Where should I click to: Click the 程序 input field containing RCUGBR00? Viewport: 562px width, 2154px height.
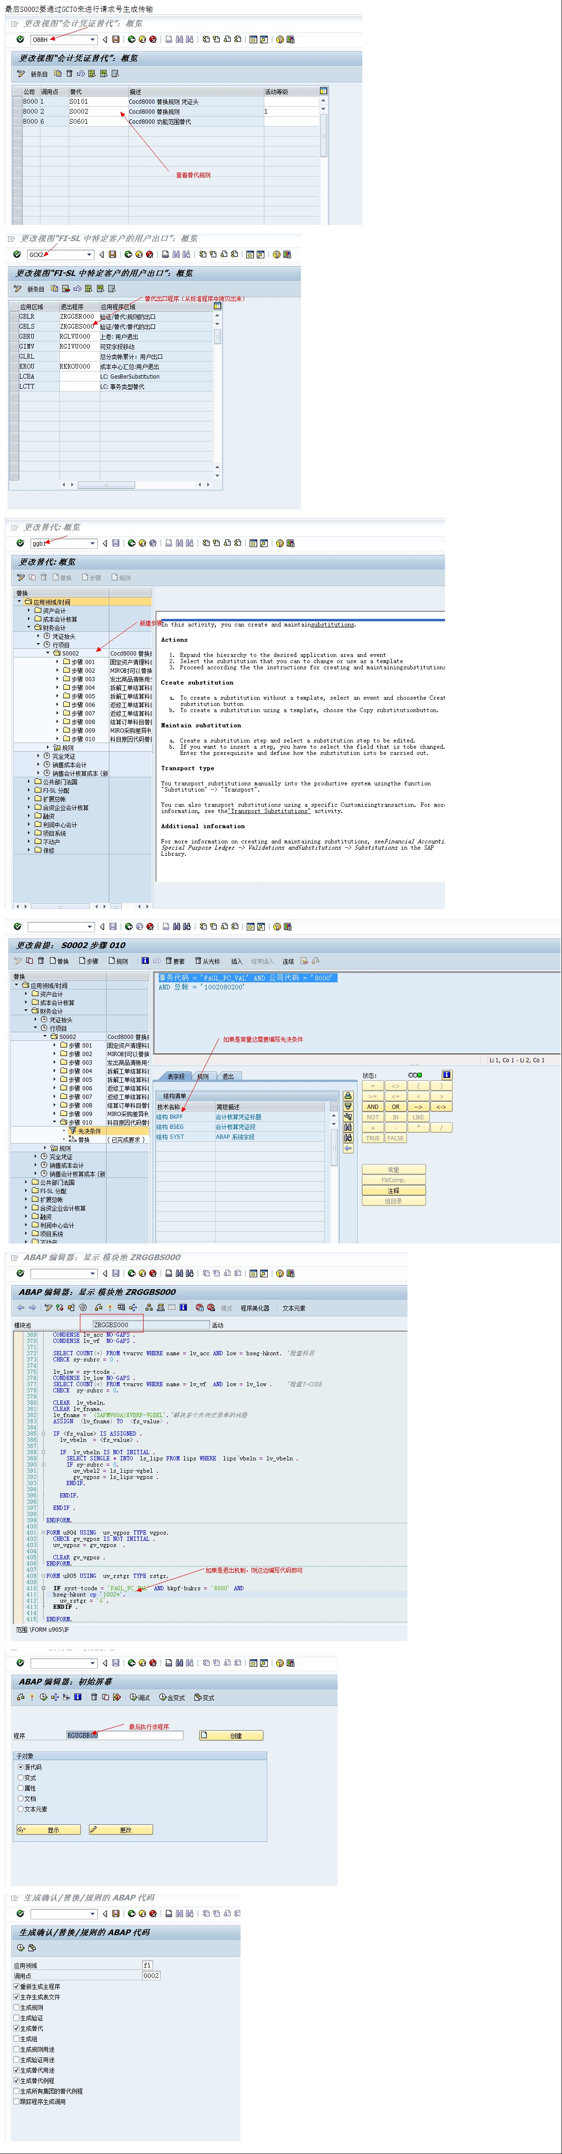coord(124,1735)
